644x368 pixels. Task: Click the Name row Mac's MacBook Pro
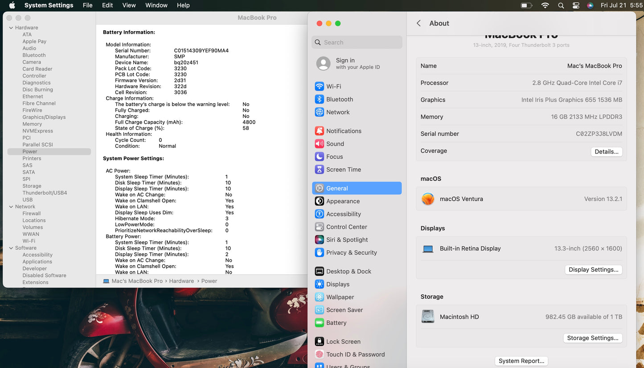tap(521, 66)
